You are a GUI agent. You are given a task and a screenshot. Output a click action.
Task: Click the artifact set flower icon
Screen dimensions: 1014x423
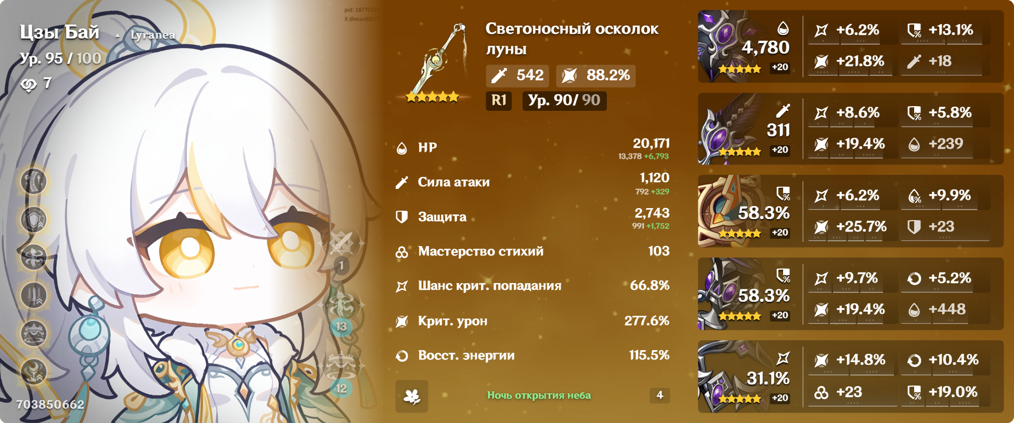point(412,396)
